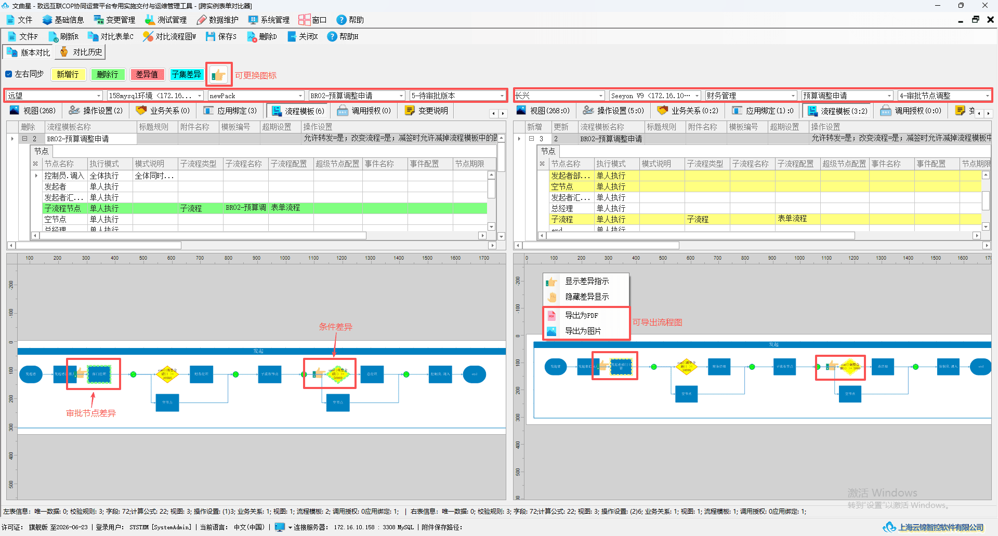Viewport: 998px width, 536px height.
Task: Collapse the row 2 BR02 template on left
Action: 24,139
